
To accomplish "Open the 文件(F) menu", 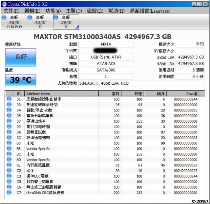I will (11, 11).
